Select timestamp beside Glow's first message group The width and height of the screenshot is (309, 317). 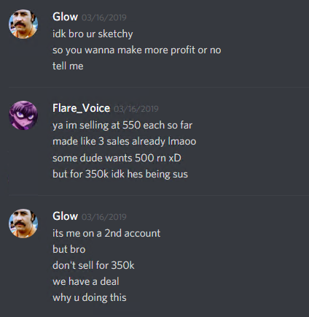click(104, 18)
